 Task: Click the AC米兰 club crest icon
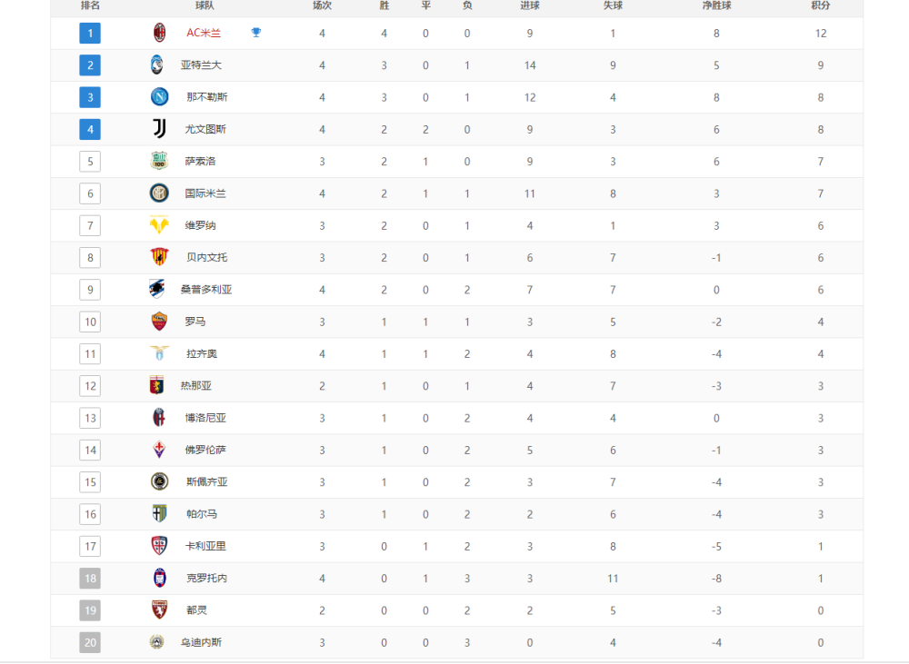159,33
